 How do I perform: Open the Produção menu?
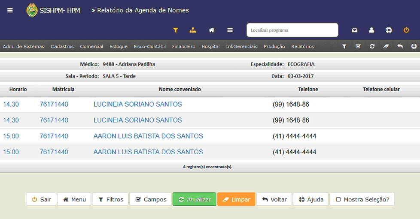(274, 47)
